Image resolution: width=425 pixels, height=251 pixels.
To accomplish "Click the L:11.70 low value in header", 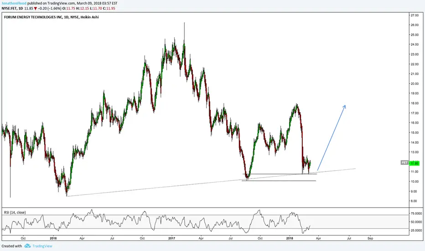I will coord(96,8).
